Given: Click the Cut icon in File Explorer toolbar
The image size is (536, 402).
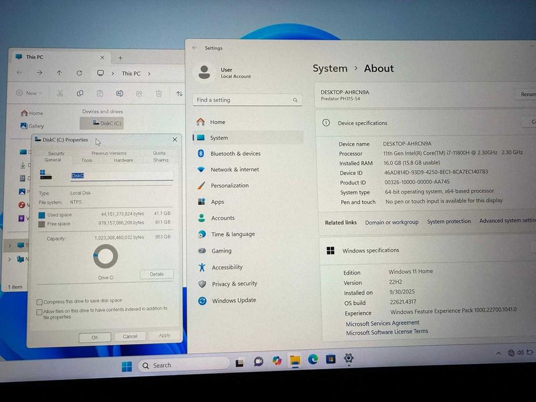Looking at the screenshot, I should click(x=60, y=93).
